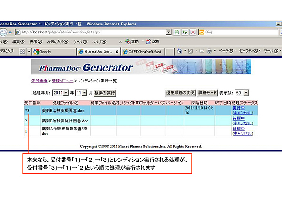Open the ヘルプ(H) menu

pos(99,42)
